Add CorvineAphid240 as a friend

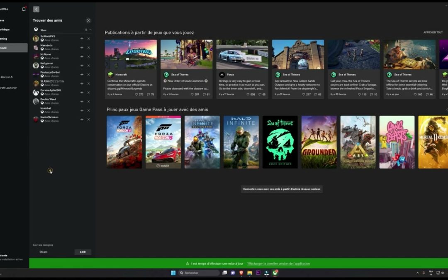point(82,92)
